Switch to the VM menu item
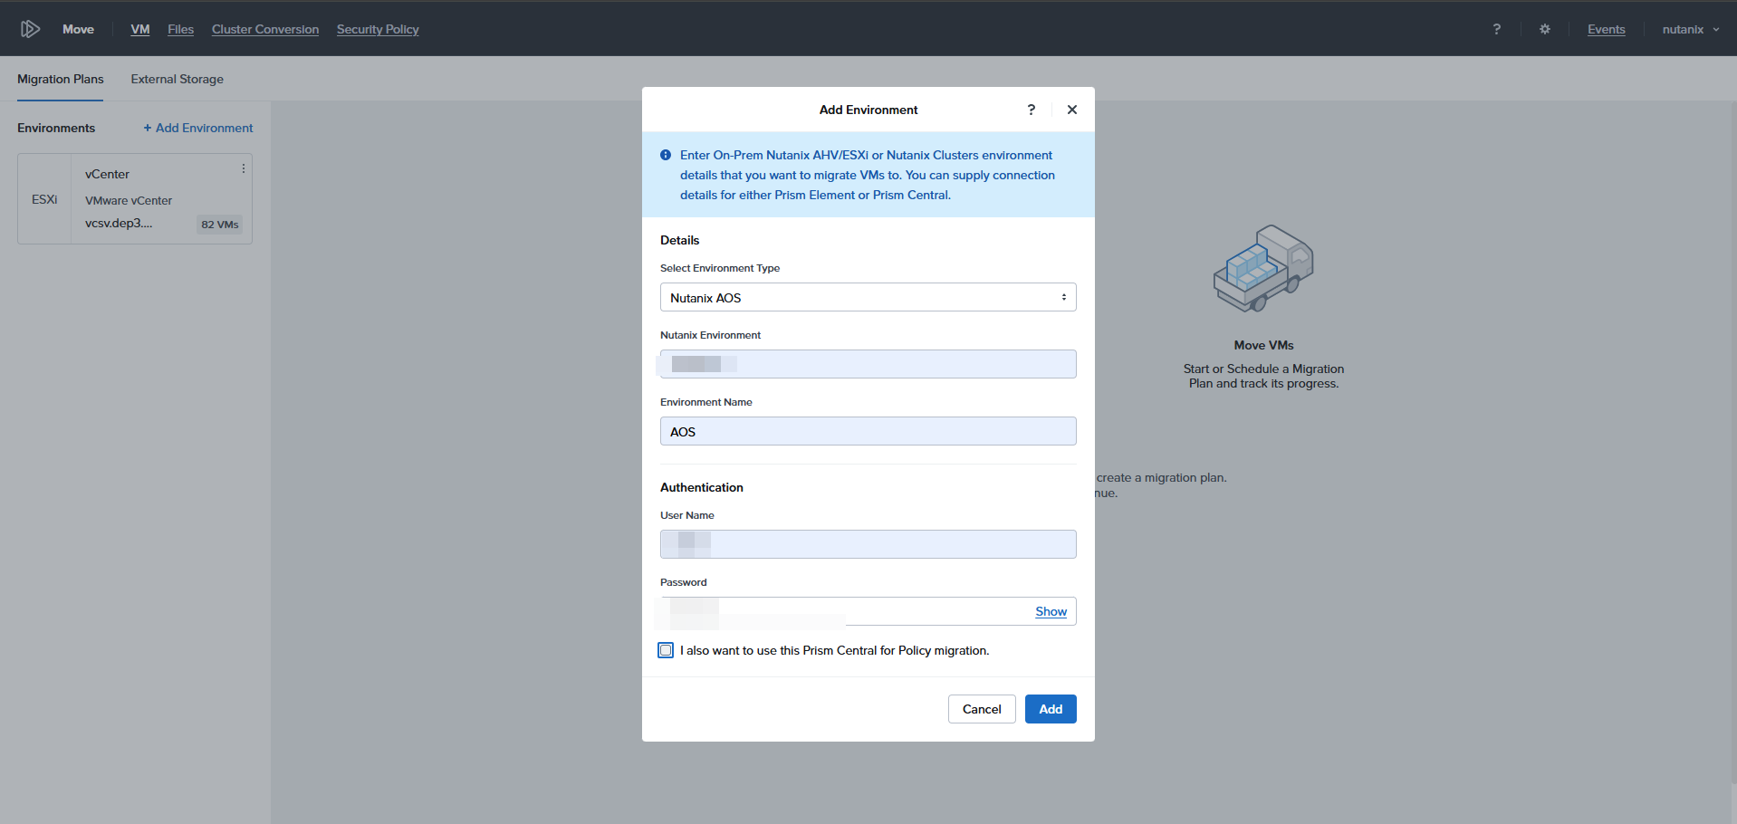This screenshot has height=824, width=1737. pos(140,29)
